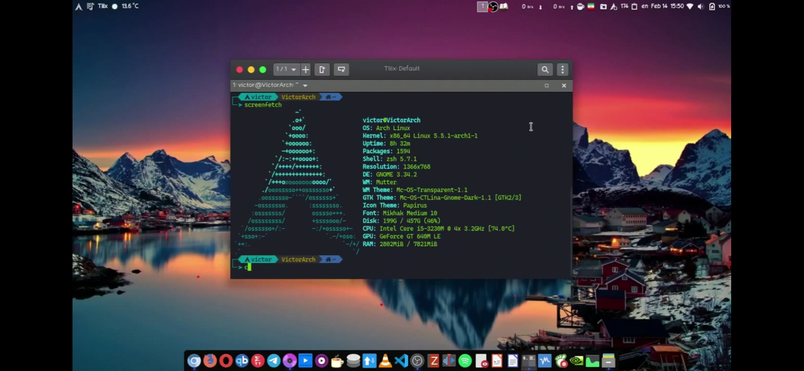
Task: Click the camera screenshot tray icon
Action: [603, 7]
